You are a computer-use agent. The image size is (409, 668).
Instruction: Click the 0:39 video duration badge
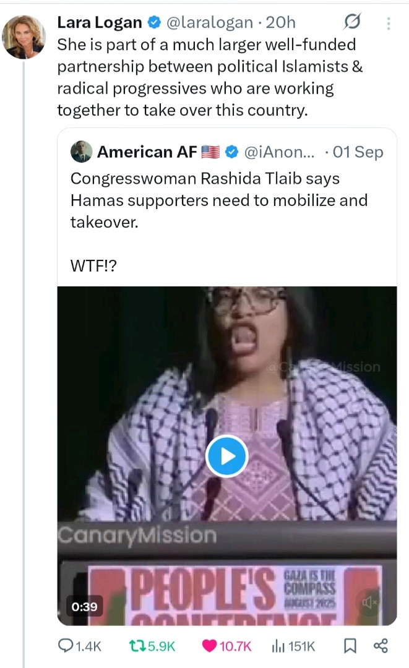tap(84, 606)
